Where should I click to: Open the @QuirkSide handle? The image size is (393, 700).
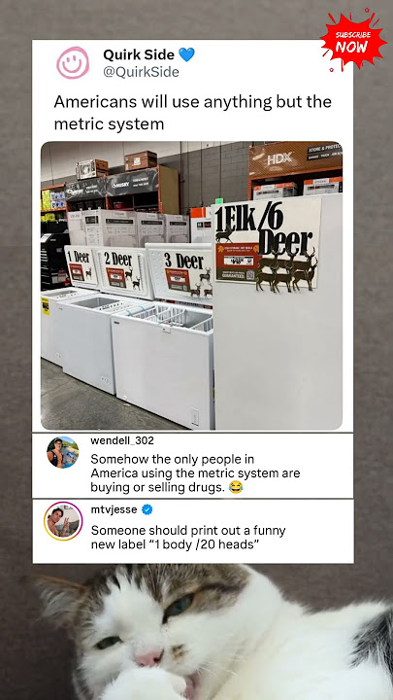pos(142,72)
